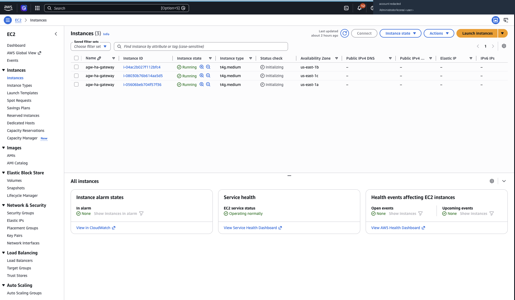Collapse the EC2 navigation sidebar

(x=56, y=34)
